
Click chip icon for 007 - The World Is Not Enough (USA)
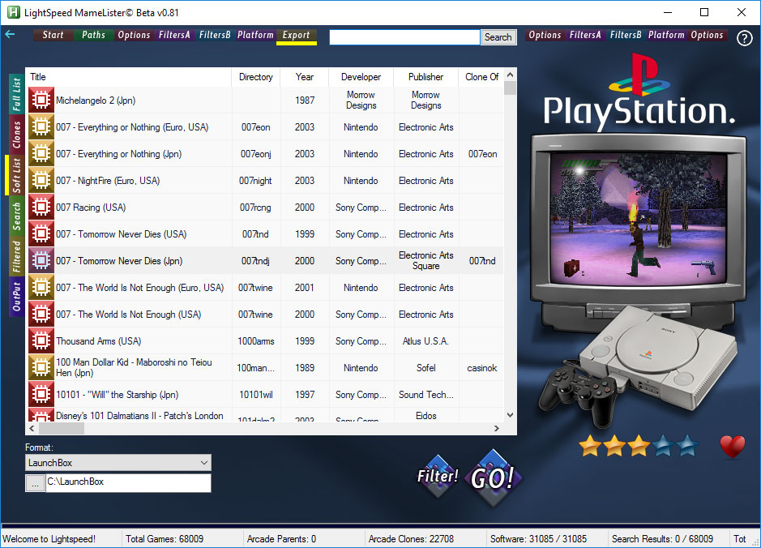click(x=41, y=314)
